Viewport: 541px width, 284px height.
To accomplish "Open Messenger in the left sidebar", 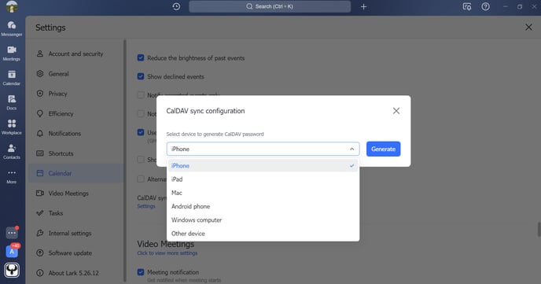I will pyautogui.click(x=11, y=28).
